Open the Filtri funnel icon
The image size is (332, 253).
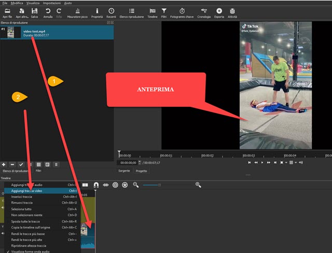point(164,13)
